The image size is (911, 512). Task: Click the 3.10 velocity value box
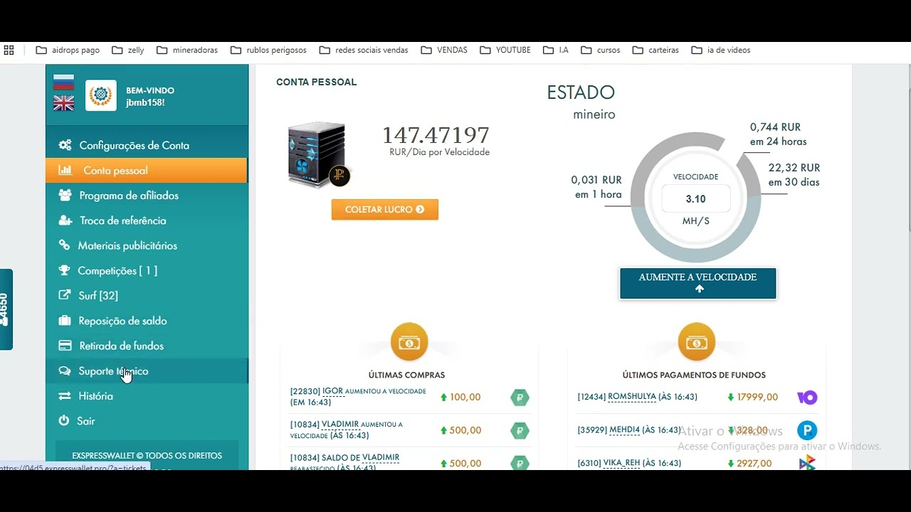[x=696, y=199]
